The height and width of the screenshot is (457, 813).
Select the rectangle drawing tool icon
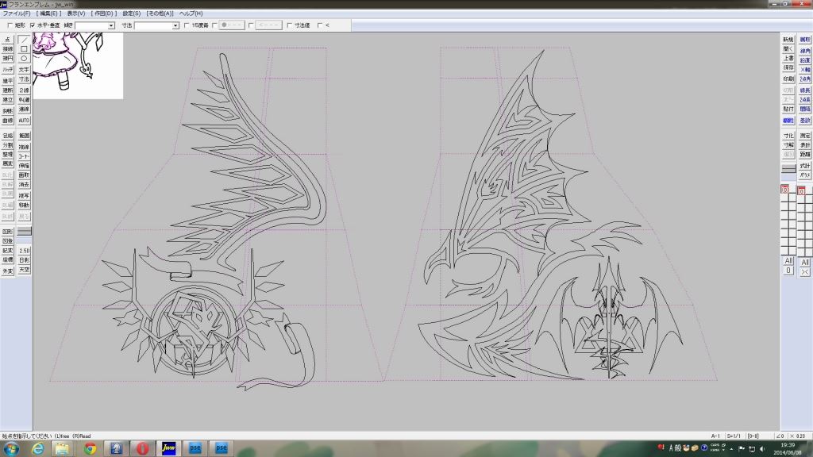(24, 48)
